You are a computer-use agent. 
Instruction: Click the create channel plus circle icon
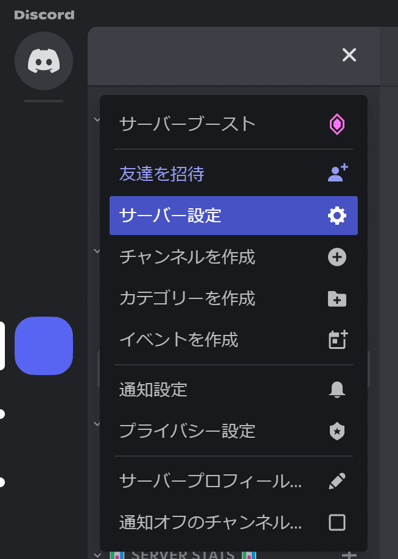pyautogui.click(x=337, y=257)
